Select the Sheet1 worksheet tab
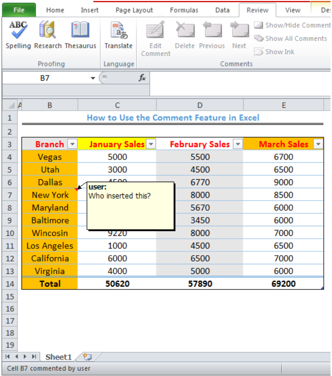Viewport: 332px width, 376px height. pos(58,357)
